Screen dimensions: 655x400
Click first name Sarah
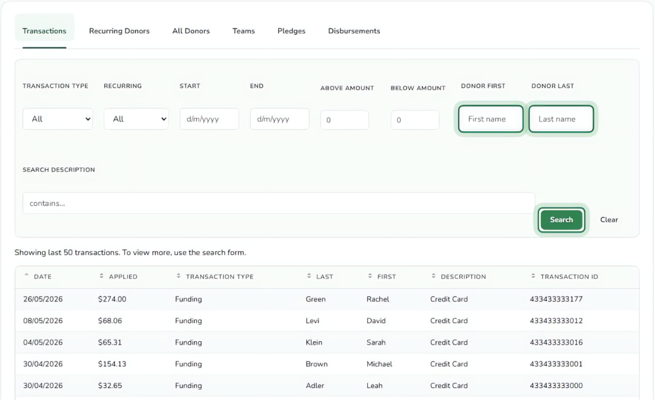[376, 342]
